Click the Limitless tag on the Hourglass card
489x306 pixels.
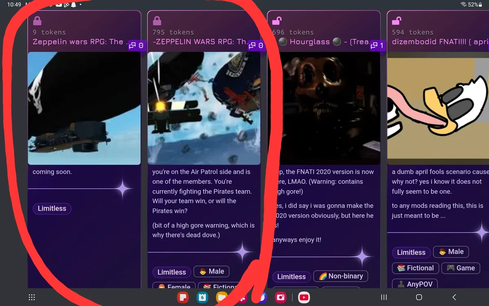click(291, 277)
